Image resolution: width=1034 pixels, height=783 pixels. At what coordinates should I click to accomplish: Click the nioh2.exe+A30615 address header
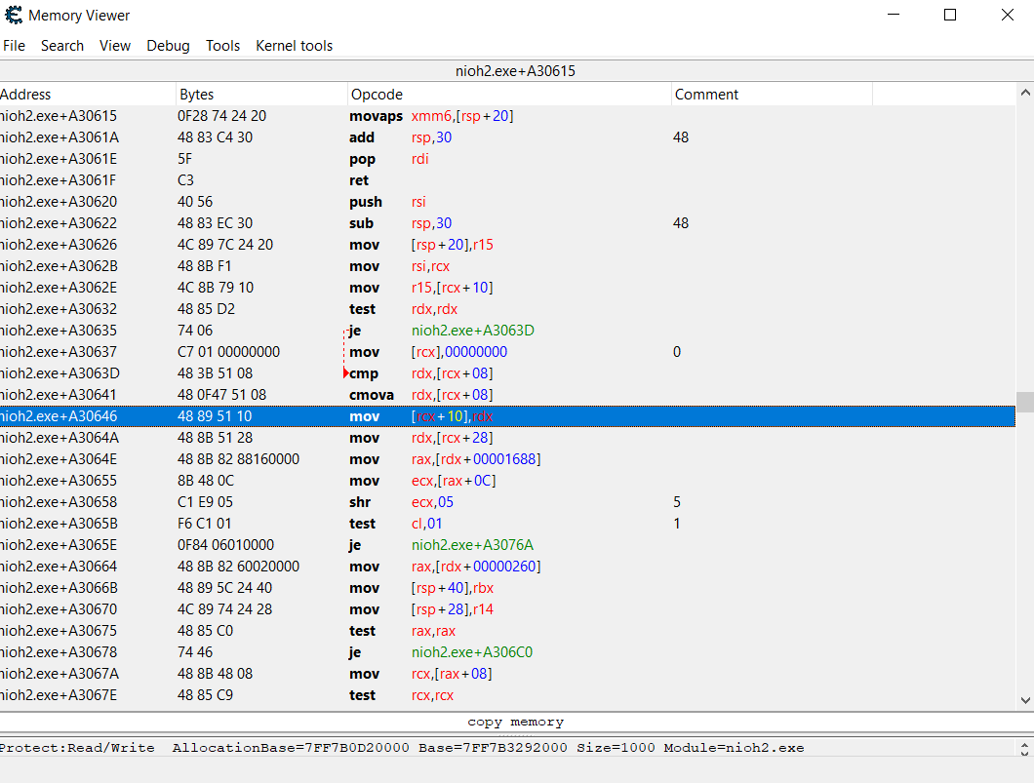[516, 70]
